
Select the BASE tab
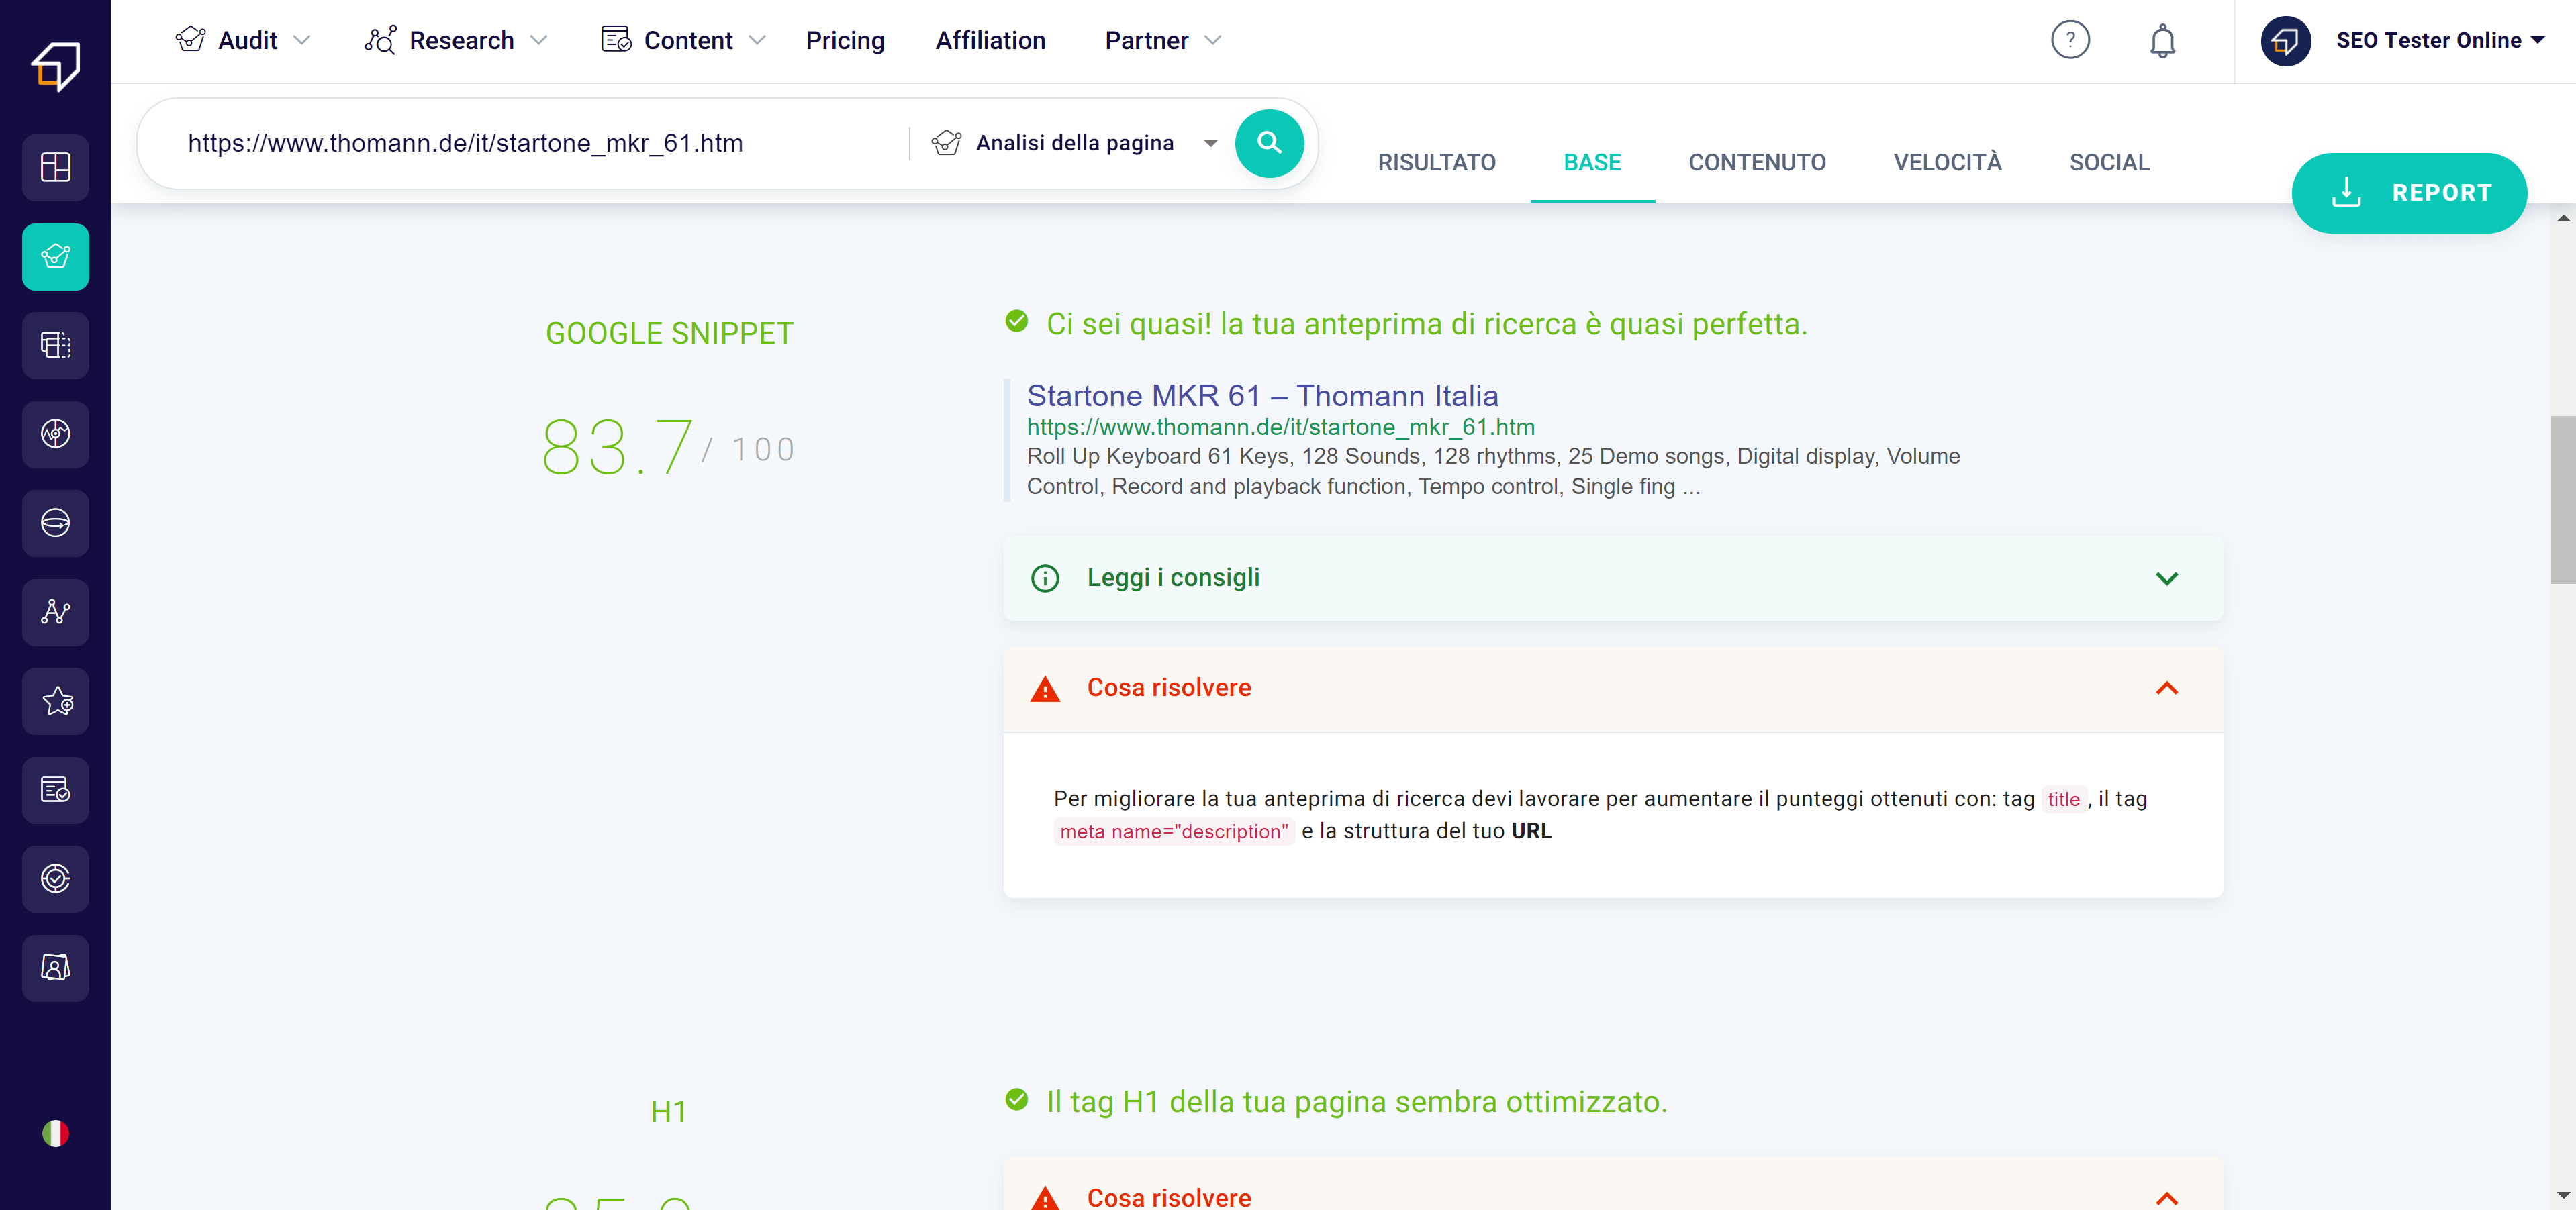(1592, 162)
